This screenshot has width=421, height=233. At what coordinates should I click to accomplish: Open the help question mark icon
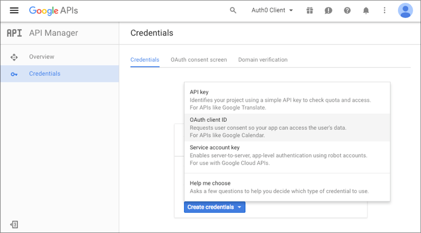(x=347, y=11)
